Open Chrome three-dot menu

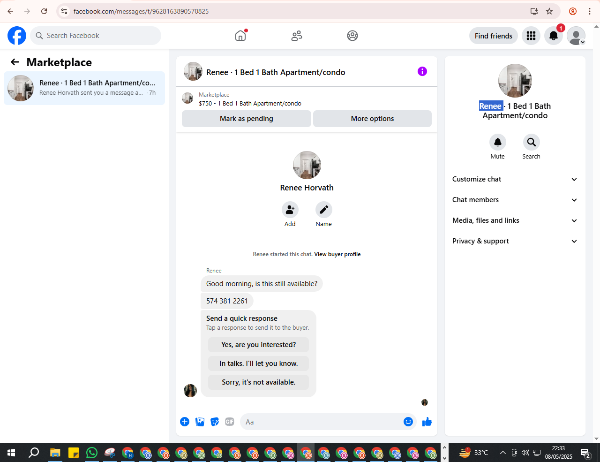point(590,11)
